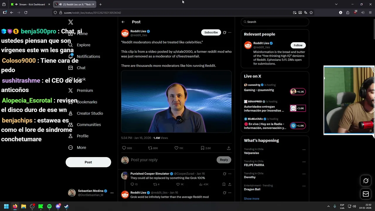Open Valparaíso trending topic
375x211 pixels.
point(251,153)
